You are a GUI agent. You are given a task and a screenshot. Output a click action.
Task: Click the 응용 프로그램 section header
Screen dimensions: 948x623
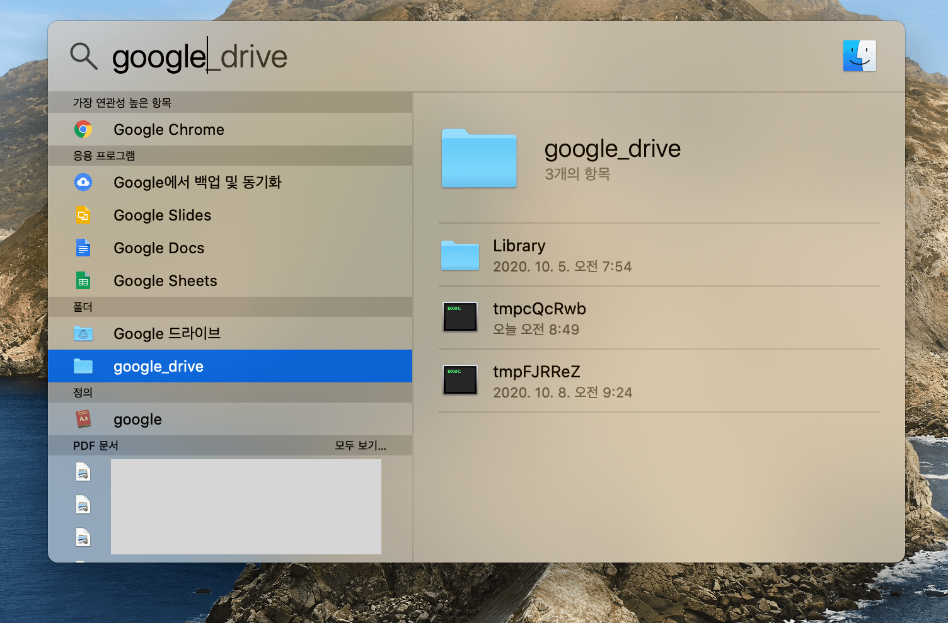(x=104, y=156)
